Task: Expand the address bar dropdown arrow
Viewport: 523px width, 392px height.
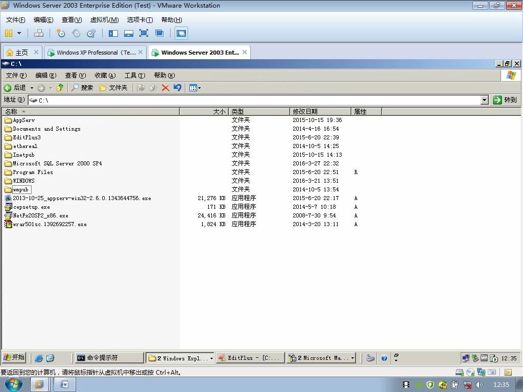Action: [485, 100]
